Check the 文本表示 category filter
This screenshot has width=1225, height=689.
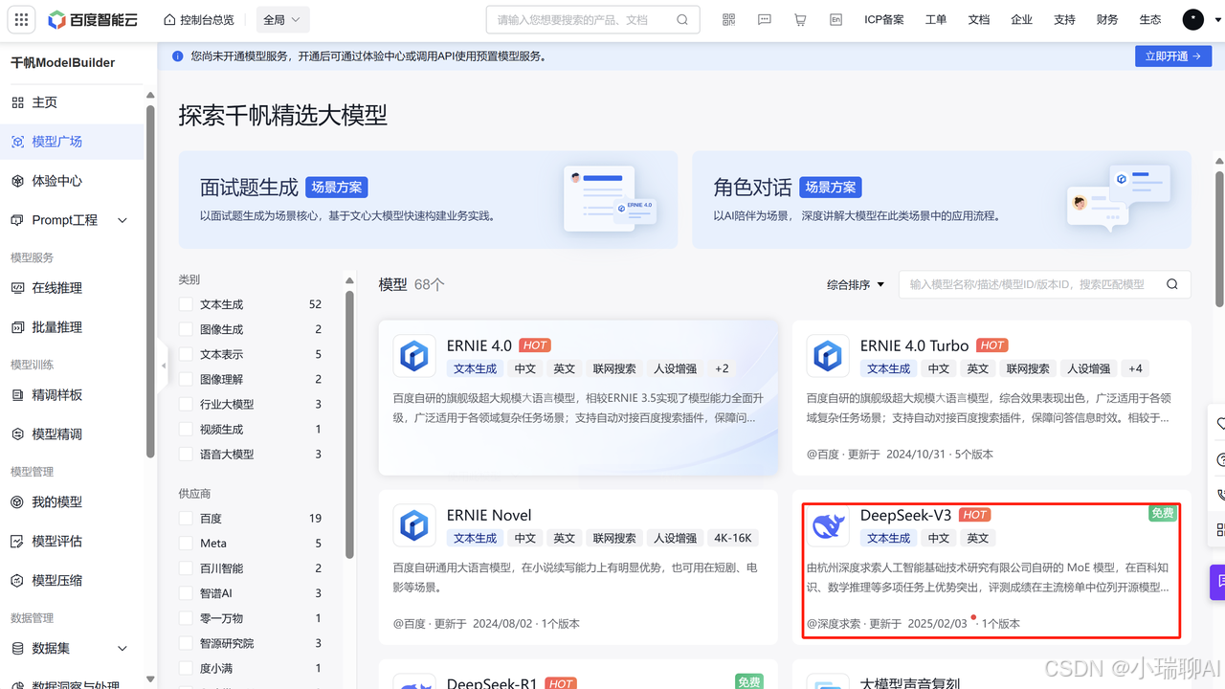pos(186,354)
